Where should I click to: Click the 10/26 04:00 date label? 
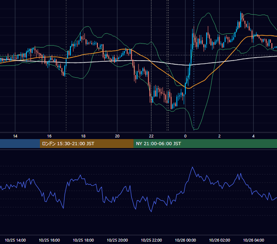[x=253, y=240]
